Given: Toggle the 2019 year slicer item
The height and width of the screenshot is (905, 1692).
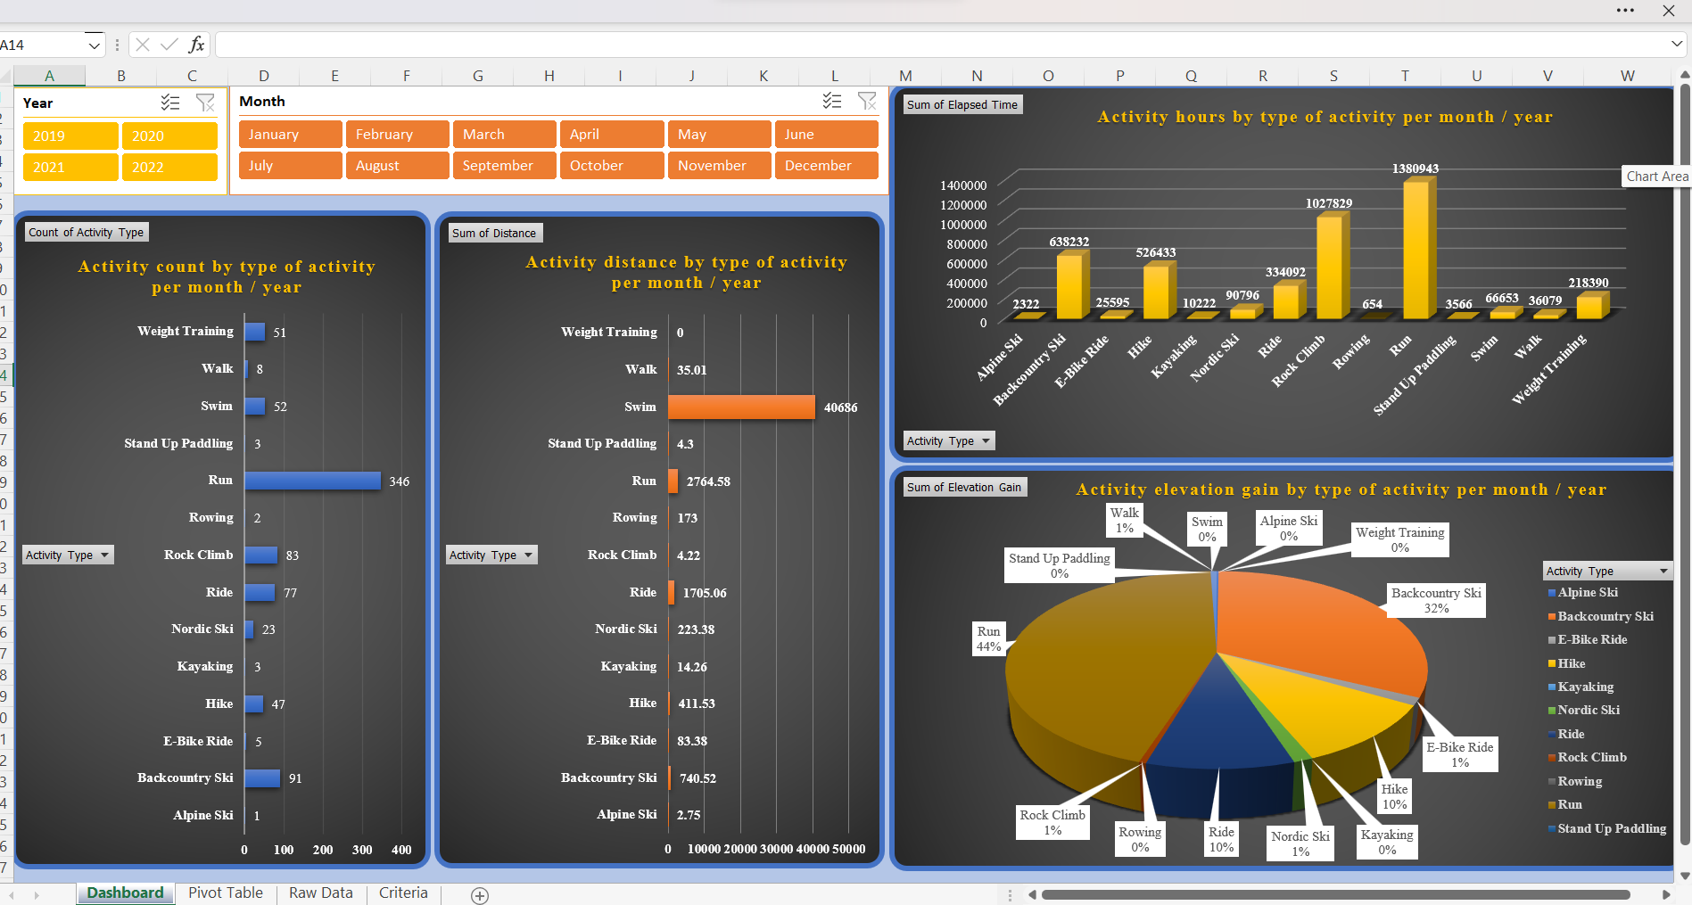Looking at the screenshot, I should [x=70, y=136].
